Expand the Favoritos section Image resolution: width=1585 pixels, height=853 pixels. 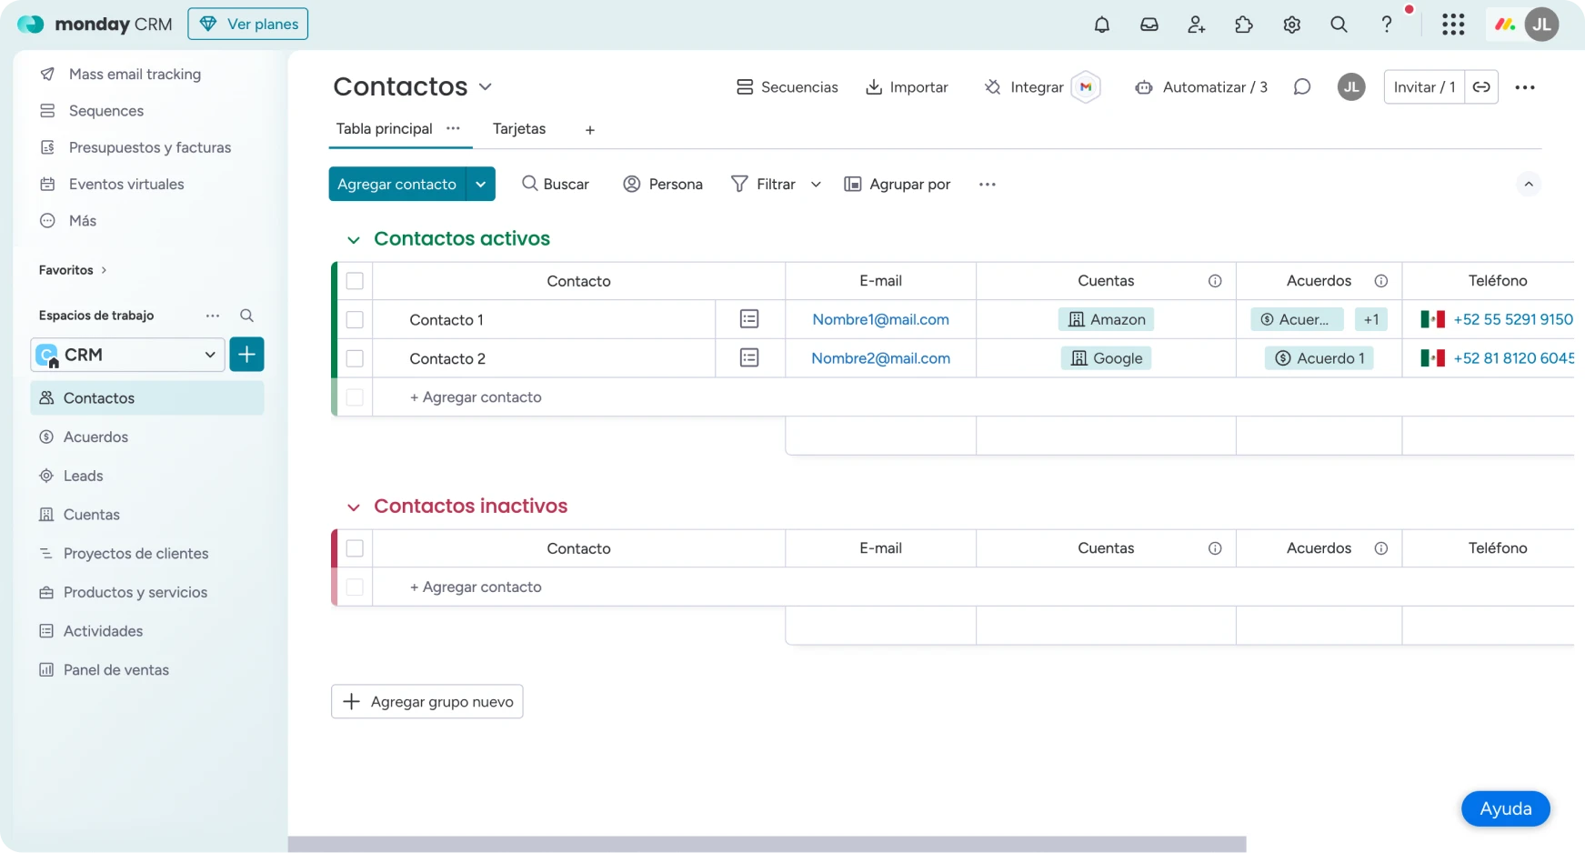click(x=73, y=270)
